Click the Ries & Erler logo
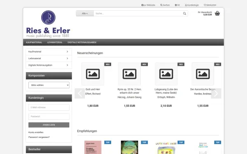 48,24
